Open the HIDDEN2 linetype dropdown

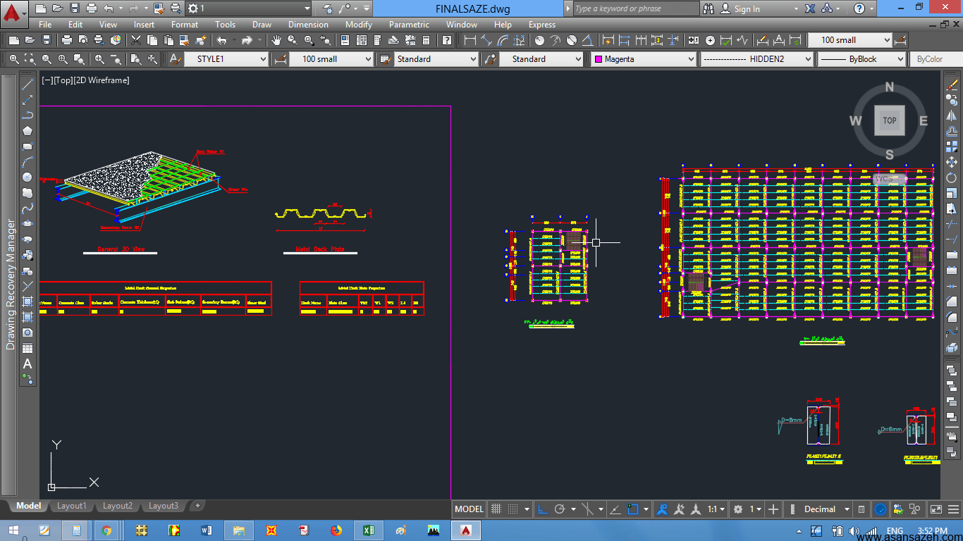tap(756, 59)
